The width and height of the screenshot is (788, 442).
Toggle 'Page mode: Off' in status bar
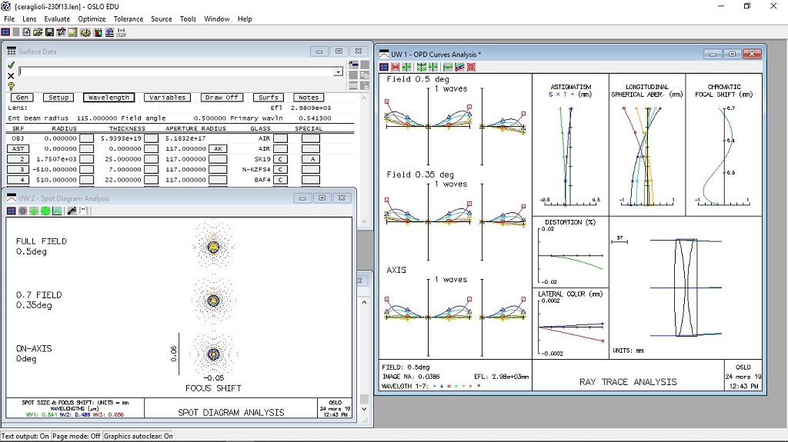76,436
